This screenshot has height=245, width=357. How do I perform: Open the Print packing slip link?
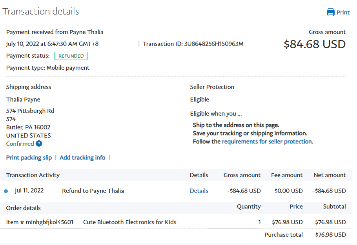29,158
